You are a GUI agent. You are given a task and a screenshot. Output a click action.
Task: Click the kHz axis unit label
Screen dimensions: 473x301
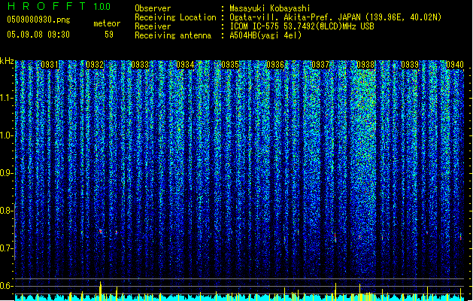point(7,61)
